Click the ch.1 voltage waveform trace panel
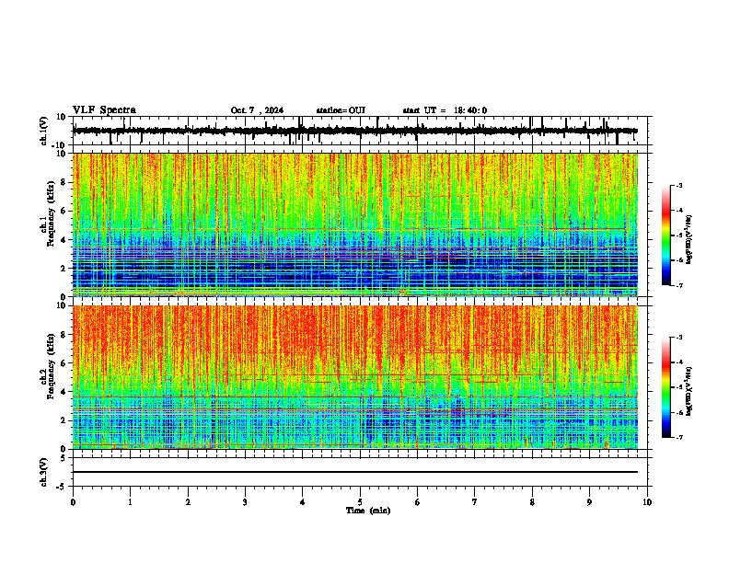This screenshot has height=563, width=729. tap(360, 131)
